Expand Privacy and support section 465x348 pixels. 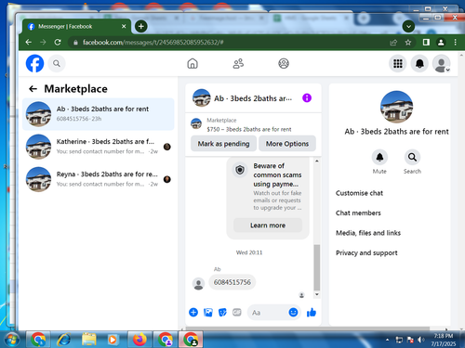coord(366,252)
